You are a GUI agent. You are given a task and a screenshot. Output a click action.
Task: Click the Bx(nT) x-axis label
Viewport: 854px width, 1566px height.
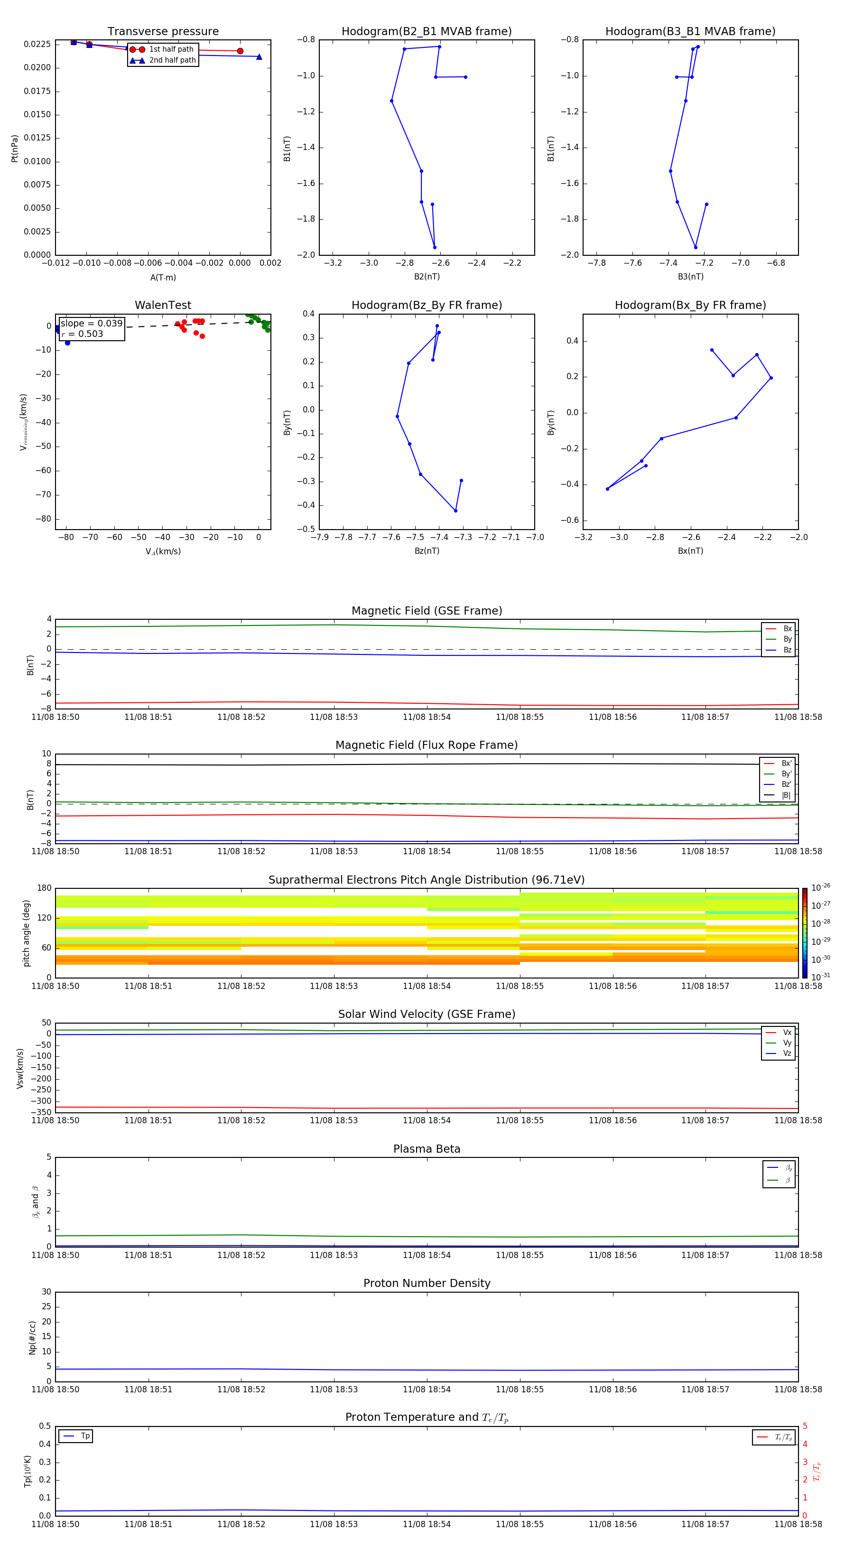tap(690, 551)
